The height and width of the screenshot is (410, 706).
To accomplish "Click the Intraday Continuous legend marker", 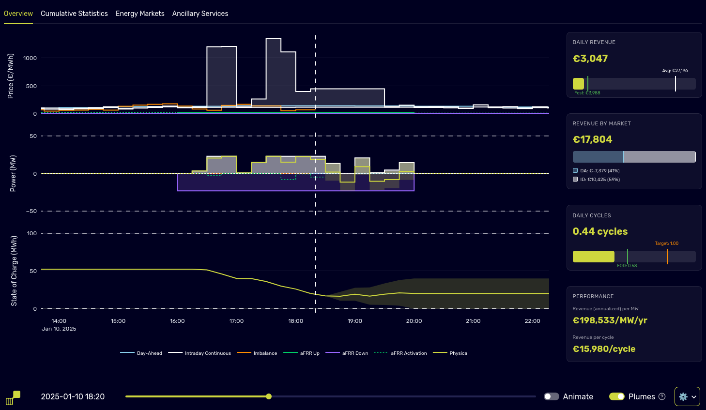I will pos(175,353).
